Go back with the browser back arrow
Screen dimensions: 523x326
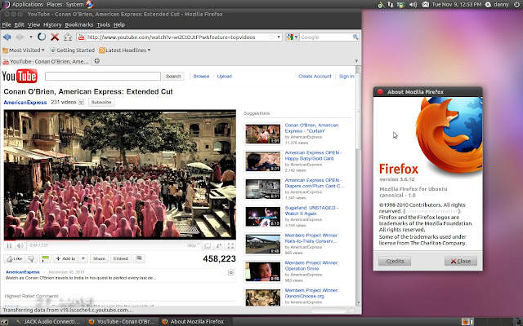point(7,37)
